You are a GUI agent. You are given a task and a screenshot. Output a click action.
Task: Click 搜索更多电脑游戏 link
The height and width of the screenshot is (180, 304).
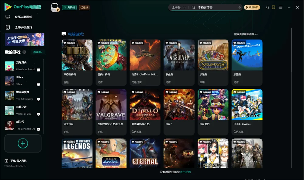click(x=246, y=34)
